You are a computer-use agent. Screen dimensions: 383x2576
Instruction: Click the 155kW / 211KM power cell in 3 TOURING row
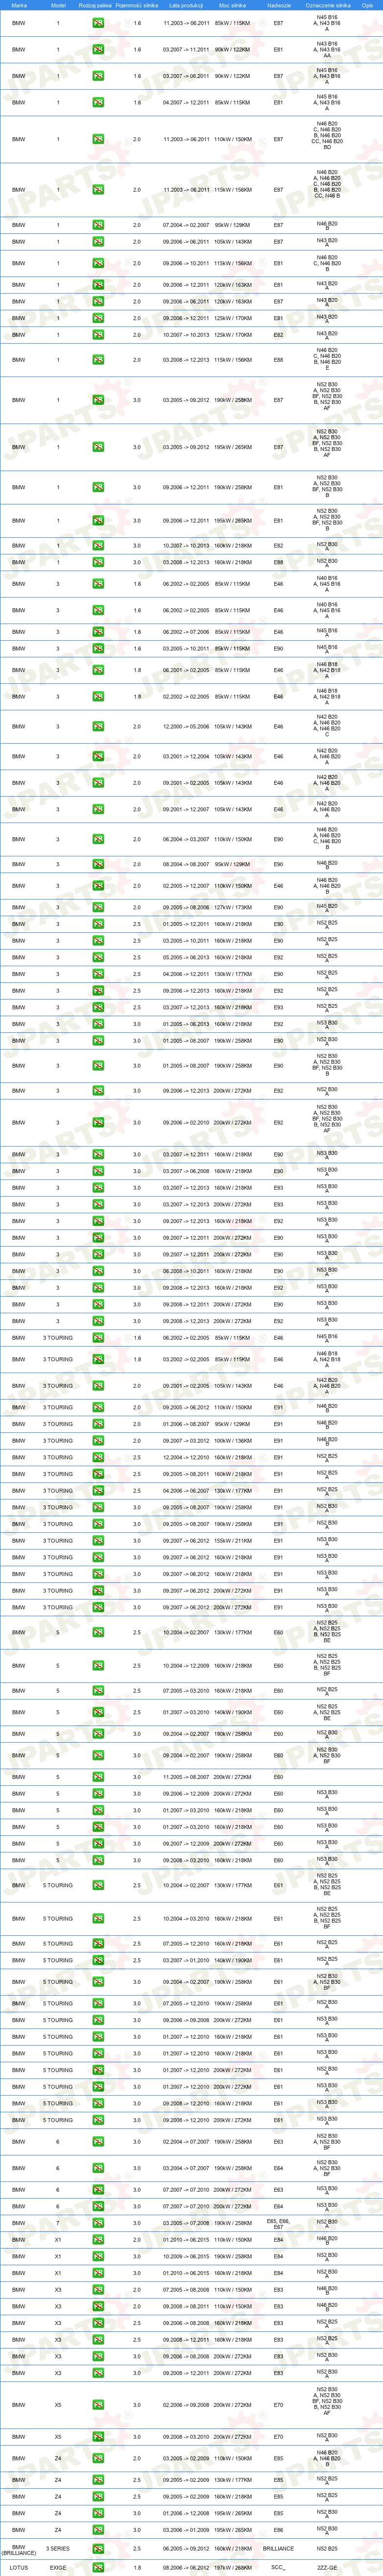pyautogui.click(x=234, y=1541)
